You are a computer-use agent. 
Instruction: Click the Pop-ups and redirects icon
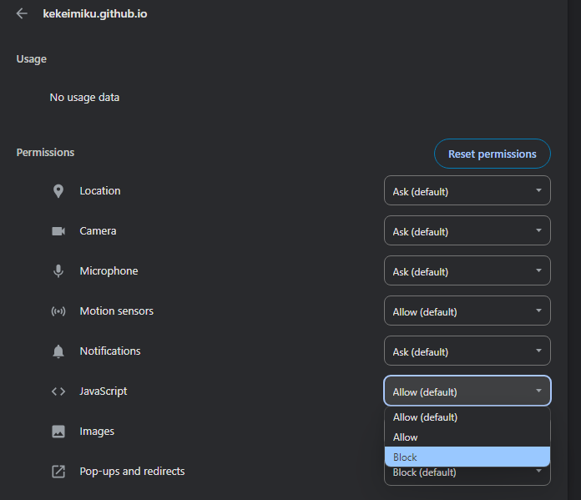point(58,472)
